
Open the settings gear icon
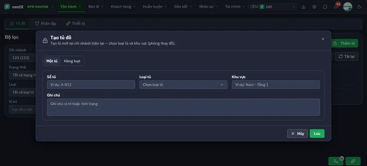pos(314,7)
